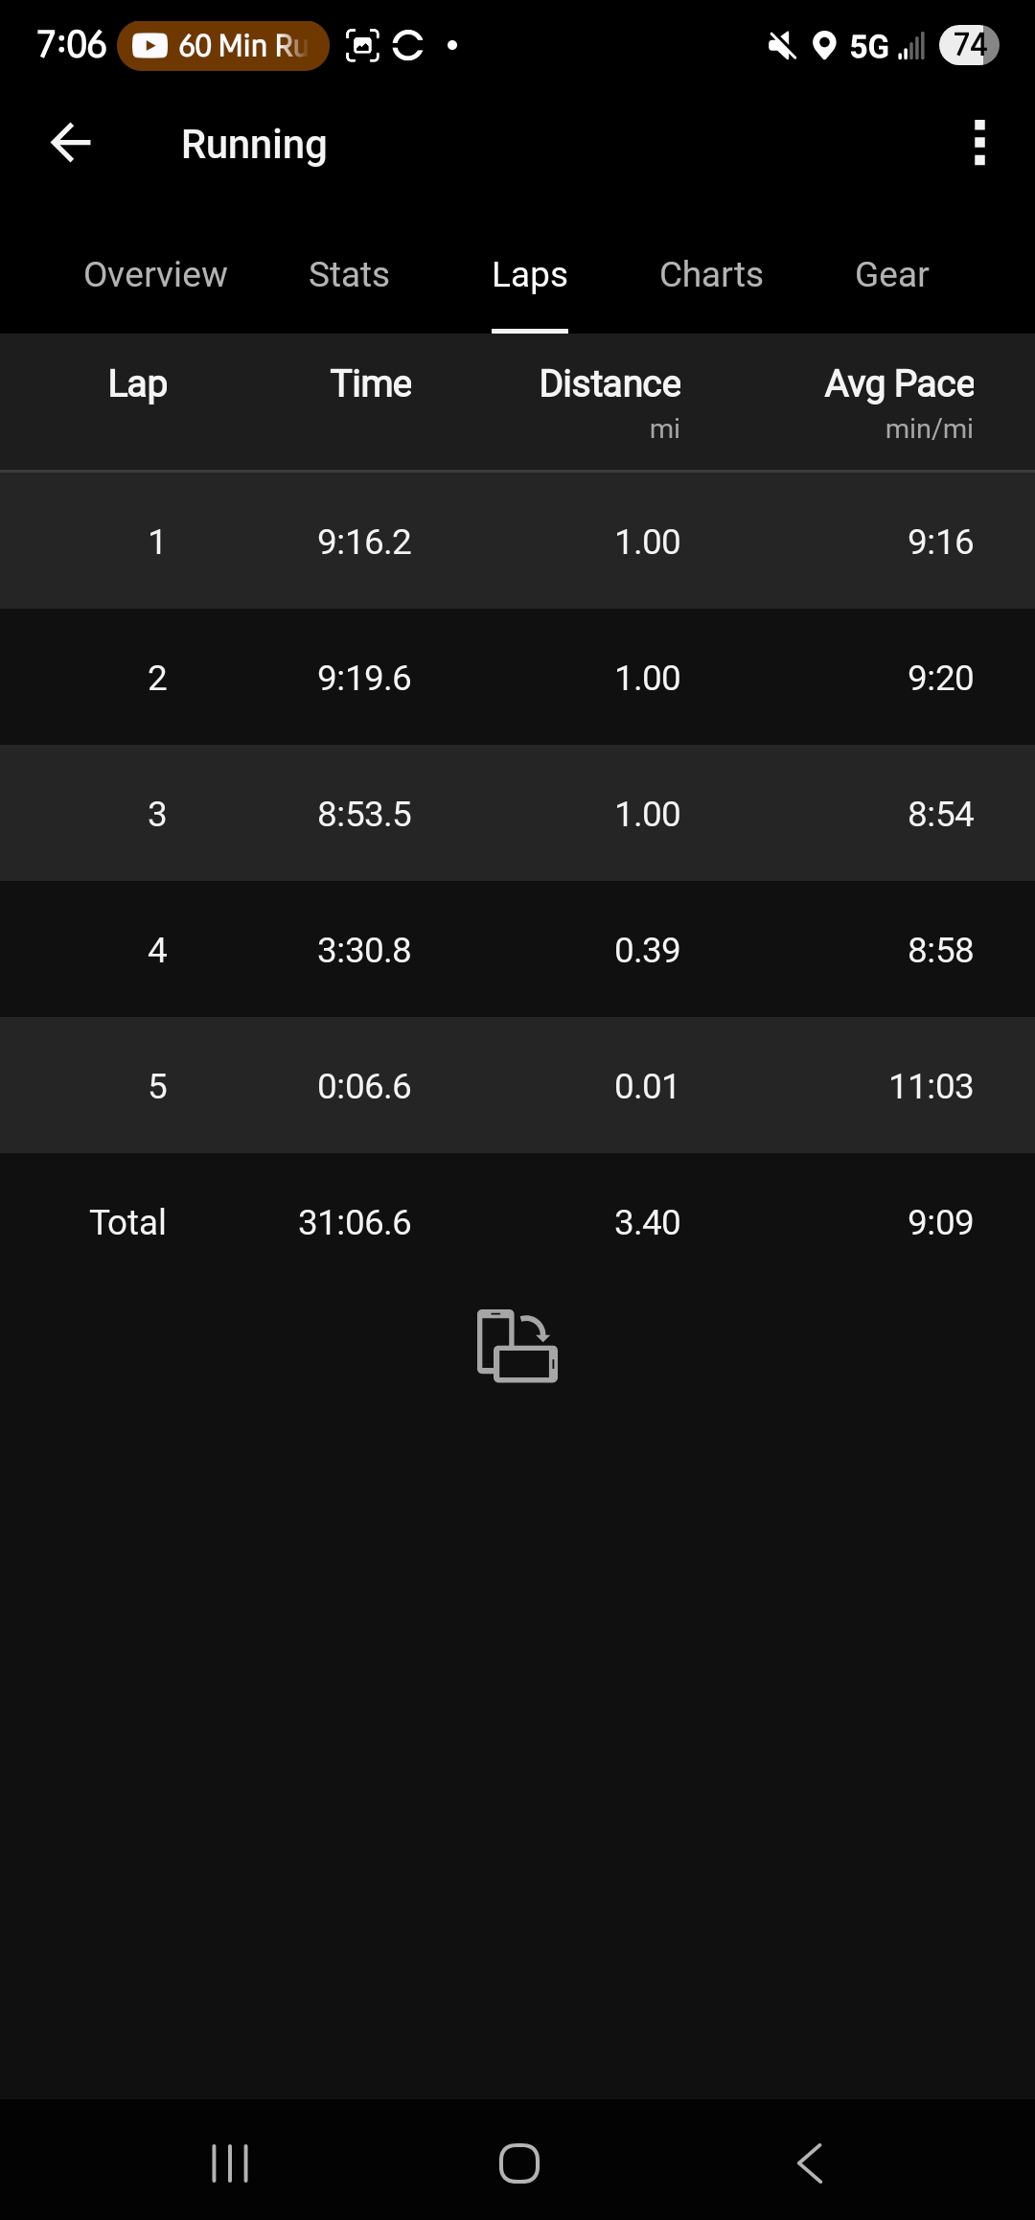Viewport: 1035px width, 2220px height.
Task: Tap lap 3 time 8:53.5
Action: [364, 814]
